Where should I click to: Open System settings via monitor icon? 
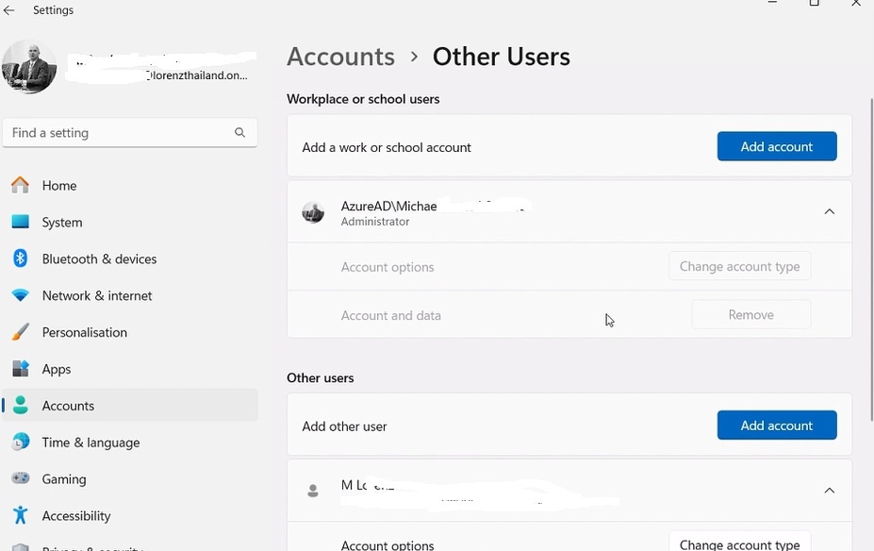point(20,222)
